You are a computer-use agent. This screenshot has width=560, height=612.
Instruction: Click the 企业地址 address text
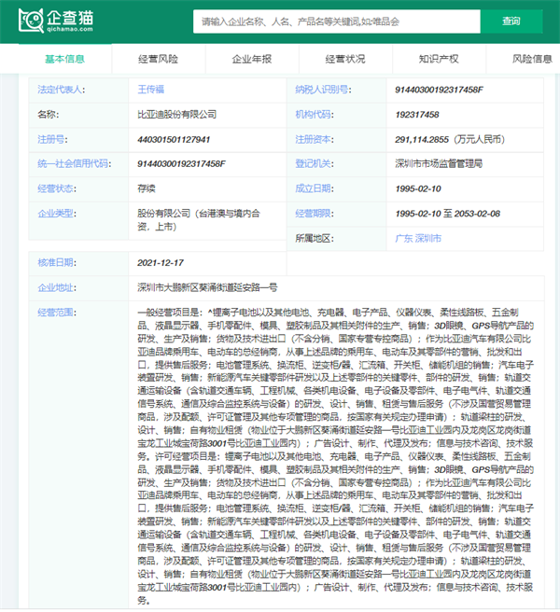[206, 286]
